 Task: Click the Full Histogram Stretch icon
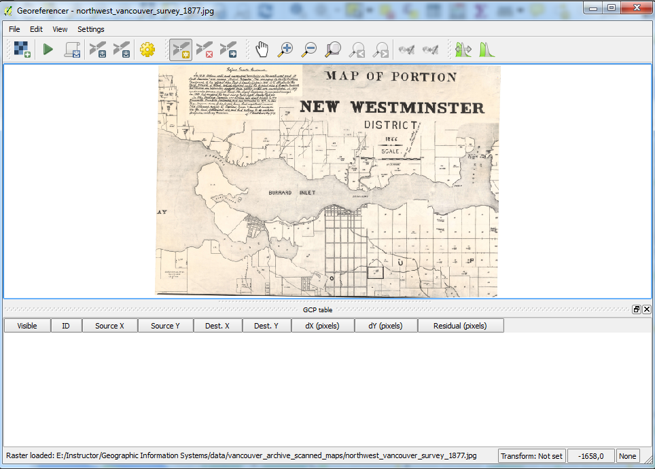[x=486, y=49]
